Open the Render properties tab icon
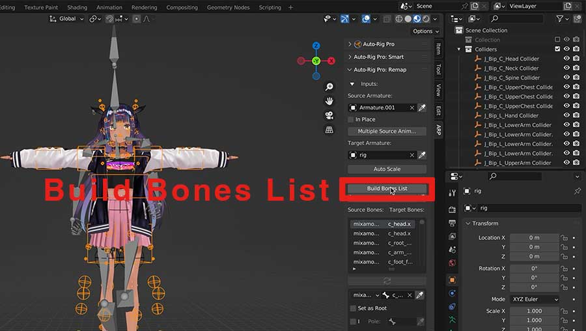586x331 pixels. [x=453, y=209]
